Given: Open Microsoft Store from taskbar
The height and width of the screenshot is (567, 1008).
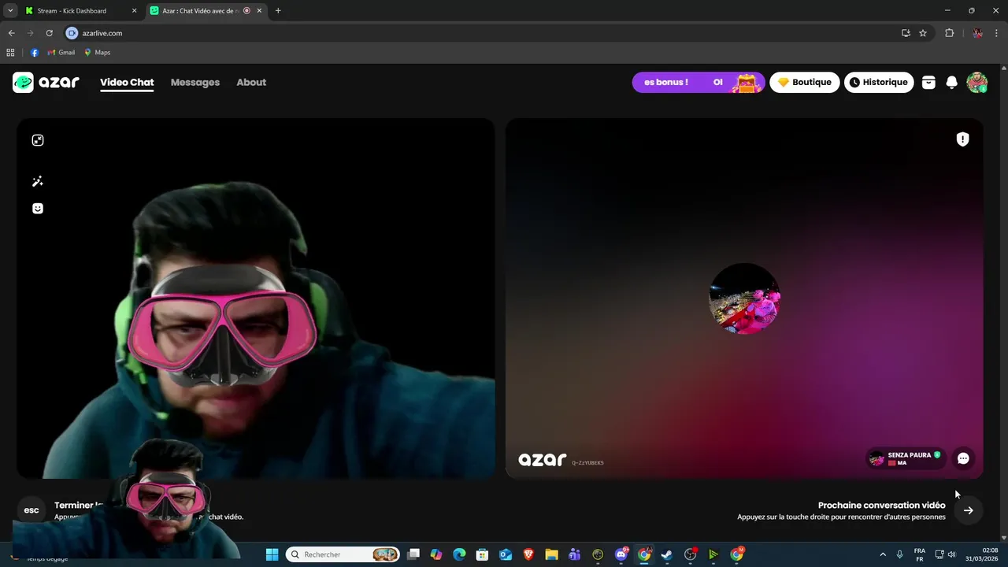Looking at the screenshot, I should pos(483,554).
